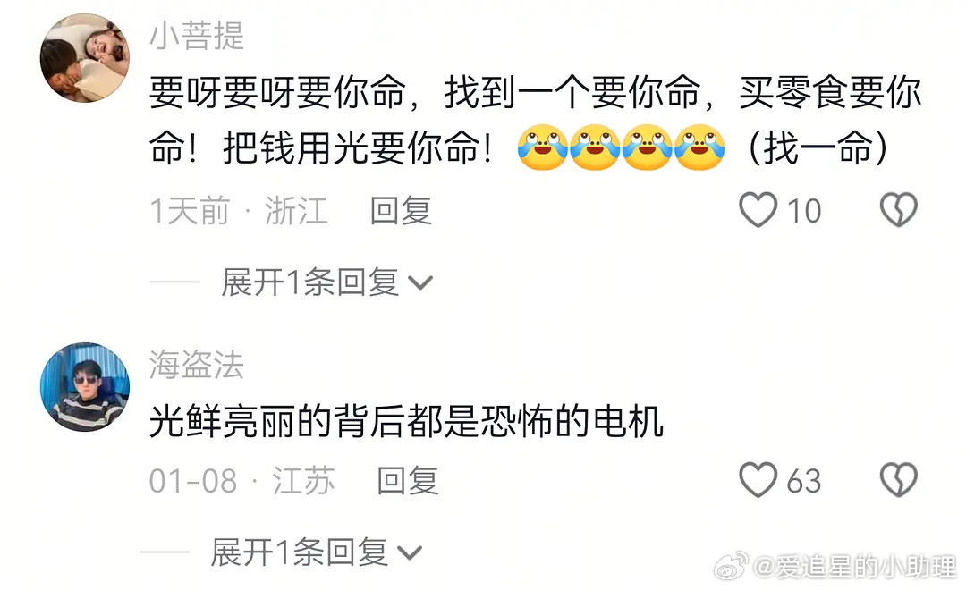
Task: Dislike 海盗法's comment with broken heart
Action: pyautogui.click(x=898, y=480)
